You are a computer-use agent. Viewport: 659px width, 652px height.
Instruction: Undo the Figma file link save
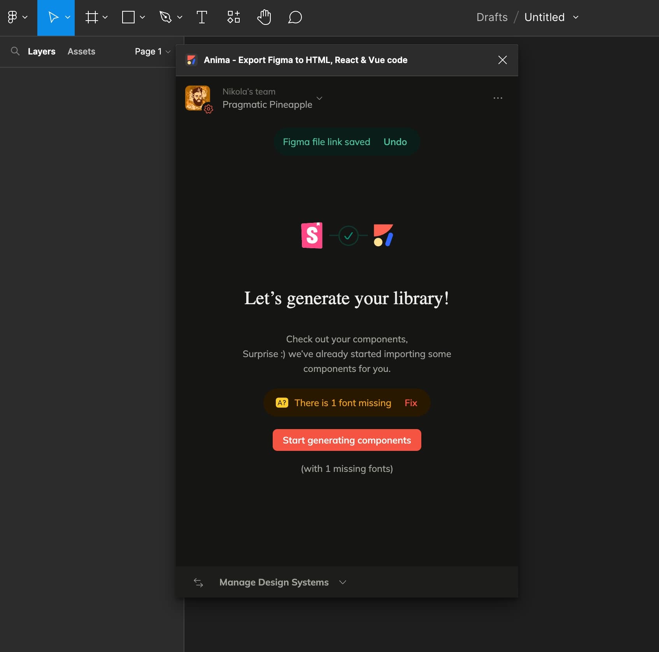(395, 142)
